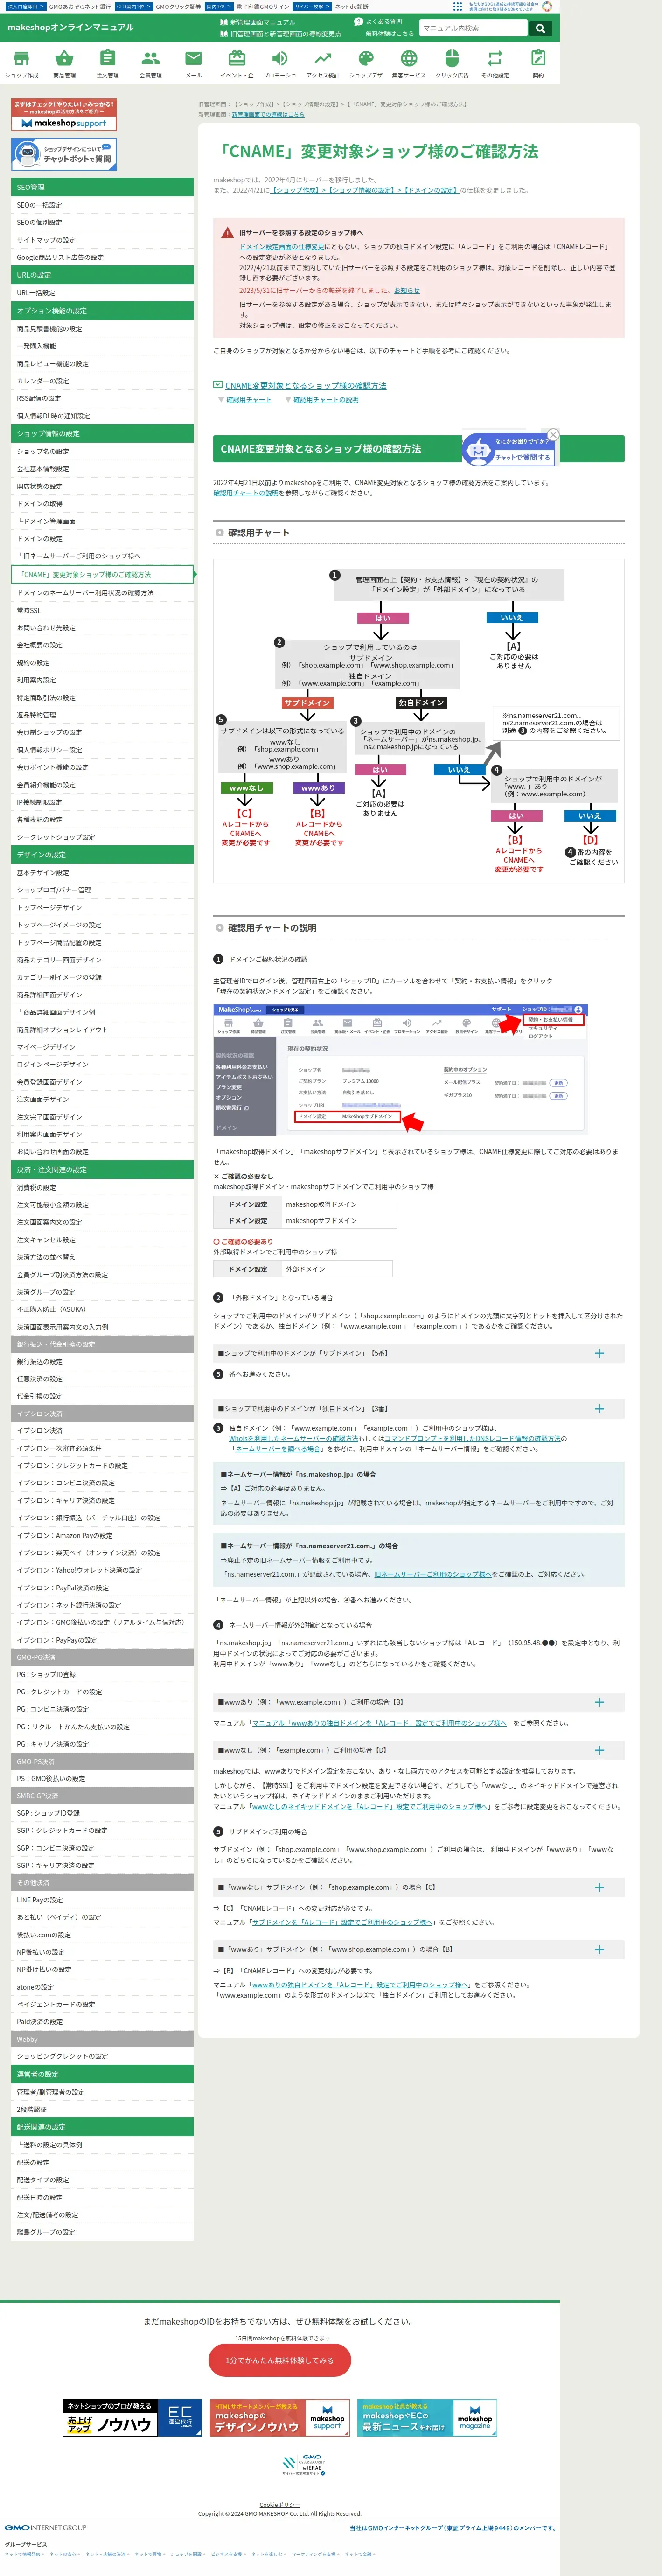This screenshot has width=662, height=2576.
Task: Jump to 確認用チャート anchor link
Action: click(248, 400)
